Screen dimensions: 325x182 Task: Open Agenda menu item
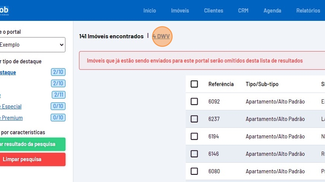[272, 11]
